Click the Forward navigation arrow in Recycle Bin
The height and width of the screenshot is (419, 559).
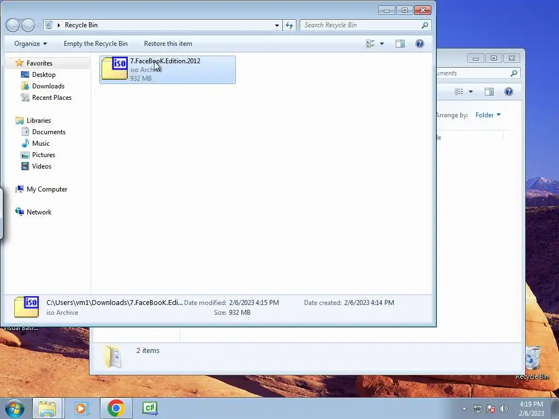tap(28, 25)
